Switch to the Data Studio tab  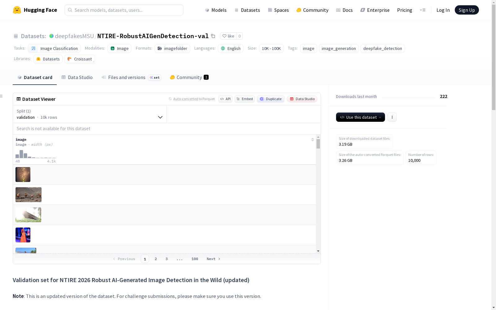coord(77,77)
